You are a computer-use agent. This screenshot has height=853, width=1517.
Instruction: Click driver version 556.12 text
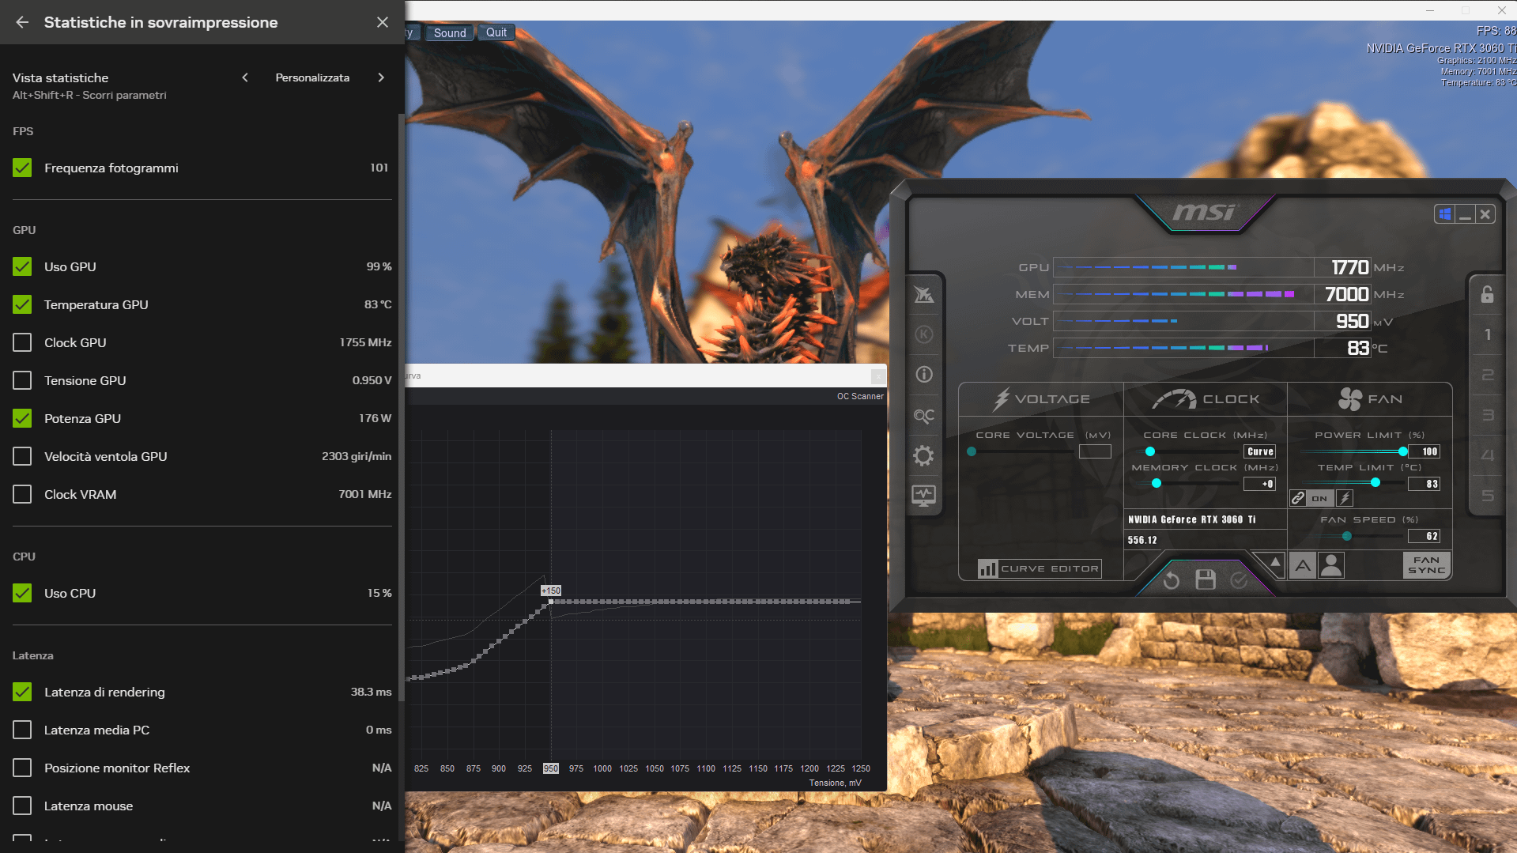pos(1142,540)
